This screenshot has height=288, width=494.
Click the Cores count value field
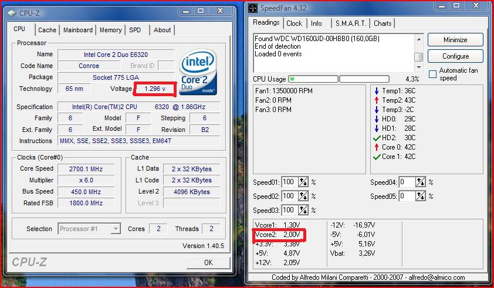click(x=158, y=229)
